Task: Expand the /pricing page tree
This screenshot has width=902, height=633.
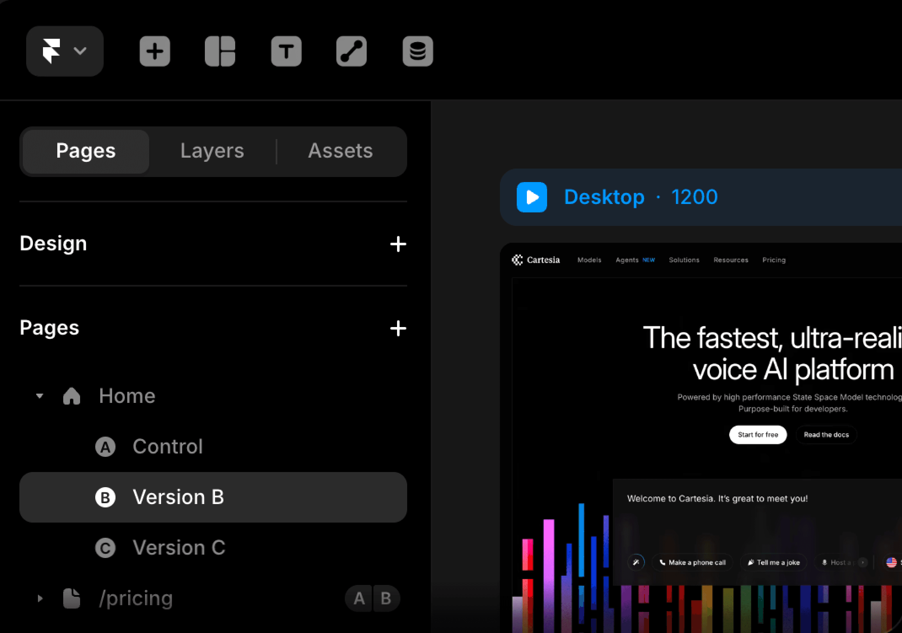Action: pos(40,598)
